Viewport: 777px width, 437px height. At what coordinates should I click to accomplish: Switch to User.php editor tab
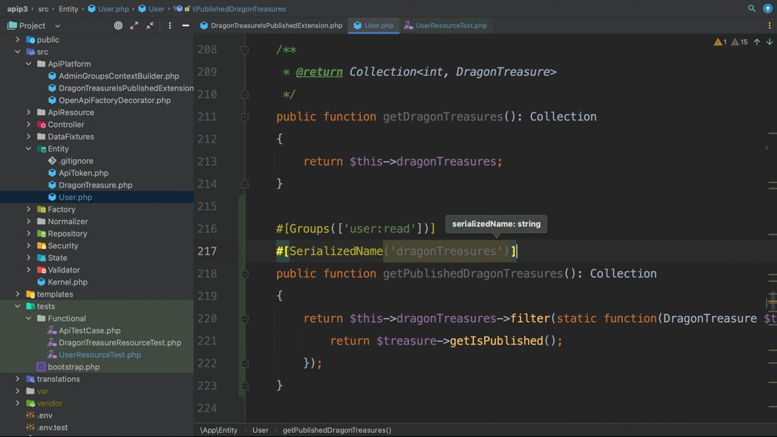click(x=374, y=26)
